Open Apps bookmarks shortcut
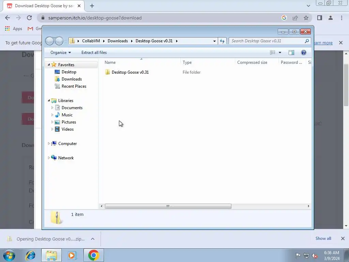This screenshot has height=262, width=349. 14,29
